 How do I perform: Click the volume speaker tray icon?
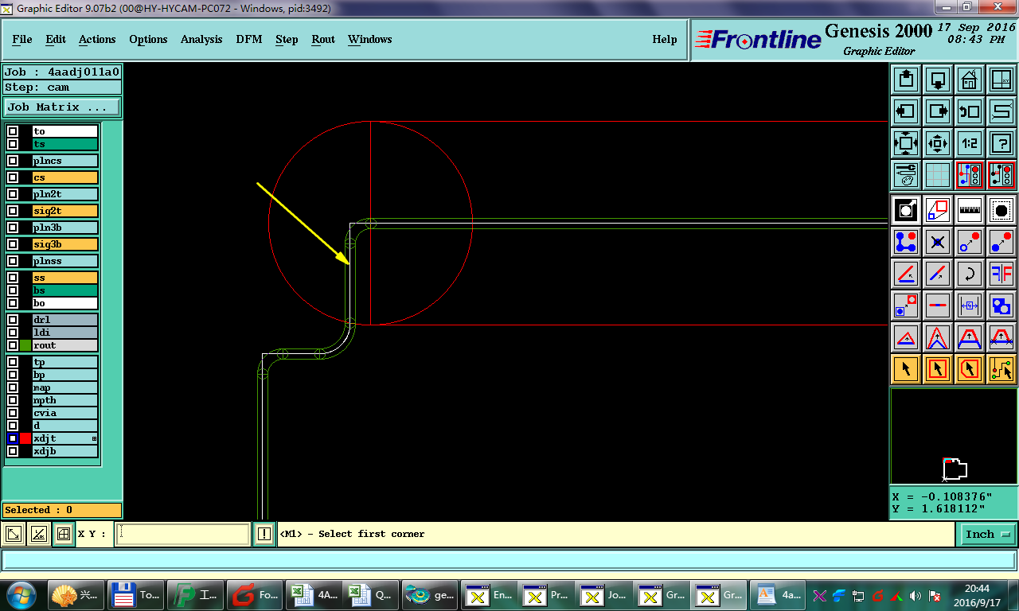click(x=916, y=595)
